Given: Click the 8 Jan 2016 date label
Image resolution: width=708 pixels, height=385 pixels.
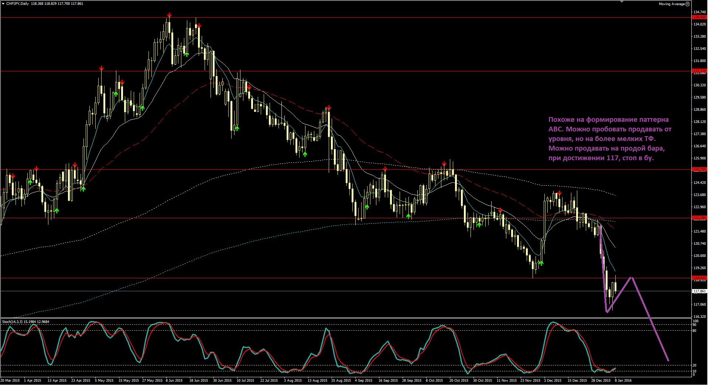Looking at the screenshot, I should click(623, 380).
